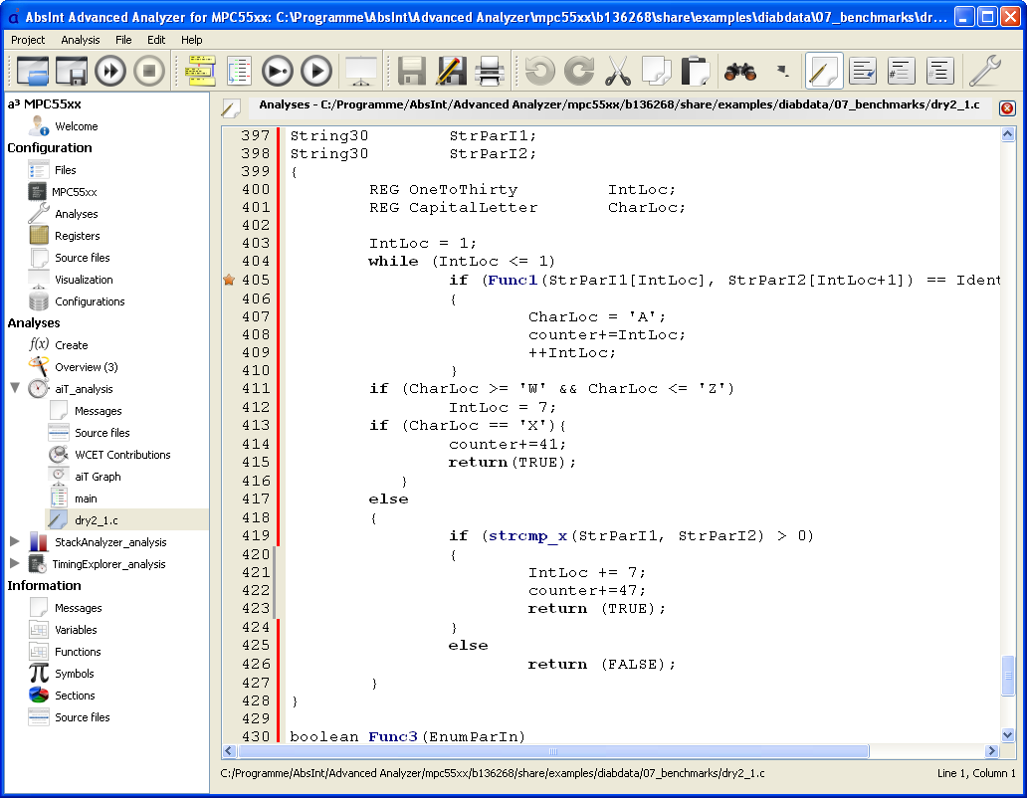Print the source file using the printer icon

point(490,71)
